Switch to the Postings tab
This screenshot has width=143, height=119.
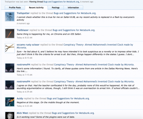56,8
